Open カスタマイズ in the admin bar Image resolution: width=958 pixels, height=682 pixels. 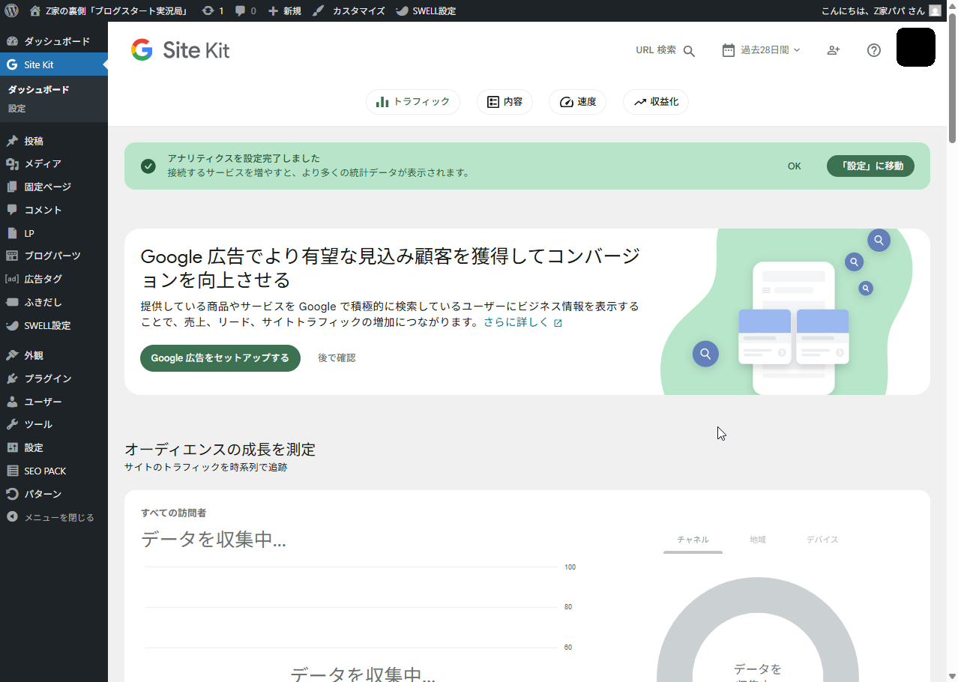point(349,11)
